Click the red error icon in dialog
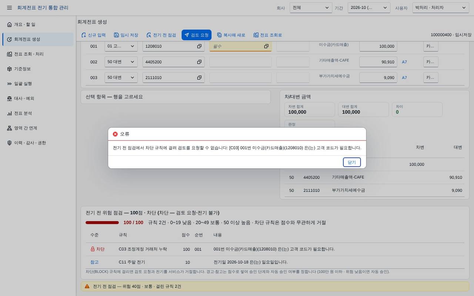The height and width of the screenshot is (296, 474). [x=115, y=134]
